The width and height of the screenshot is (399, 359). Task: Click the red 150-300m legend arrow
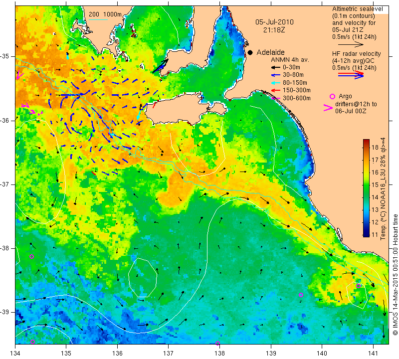pos(275,90)
